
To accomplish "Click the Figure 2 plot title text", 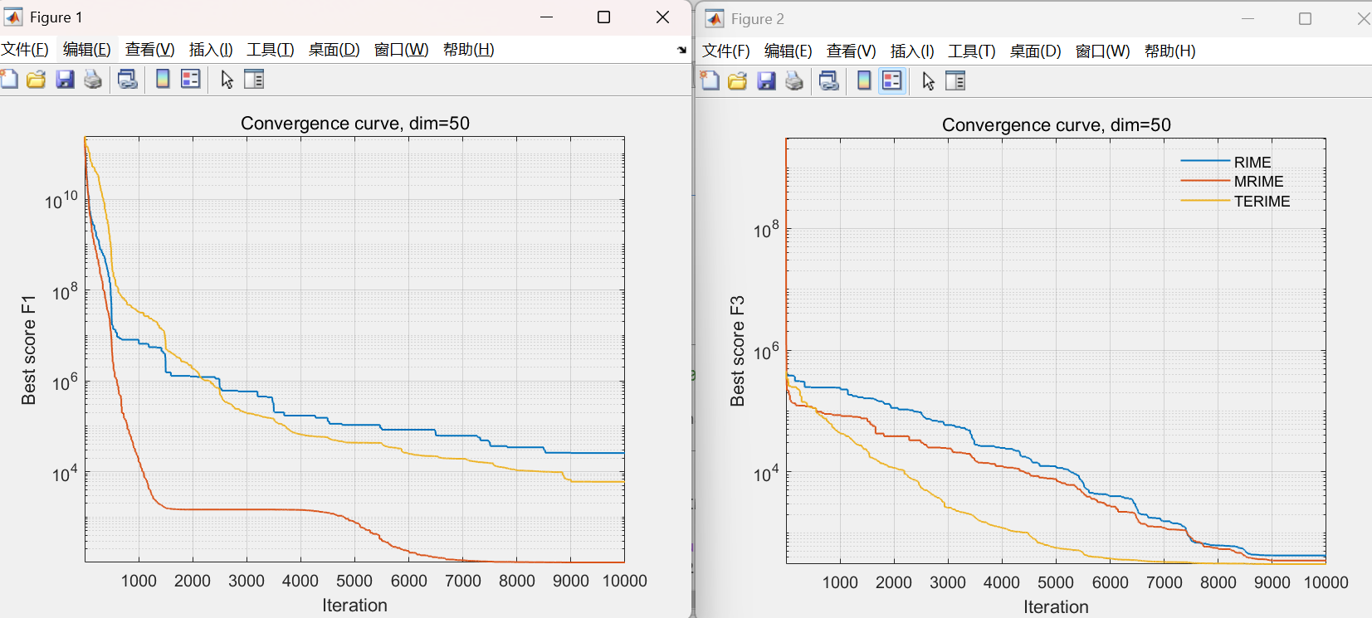I will coord(1057,125).
